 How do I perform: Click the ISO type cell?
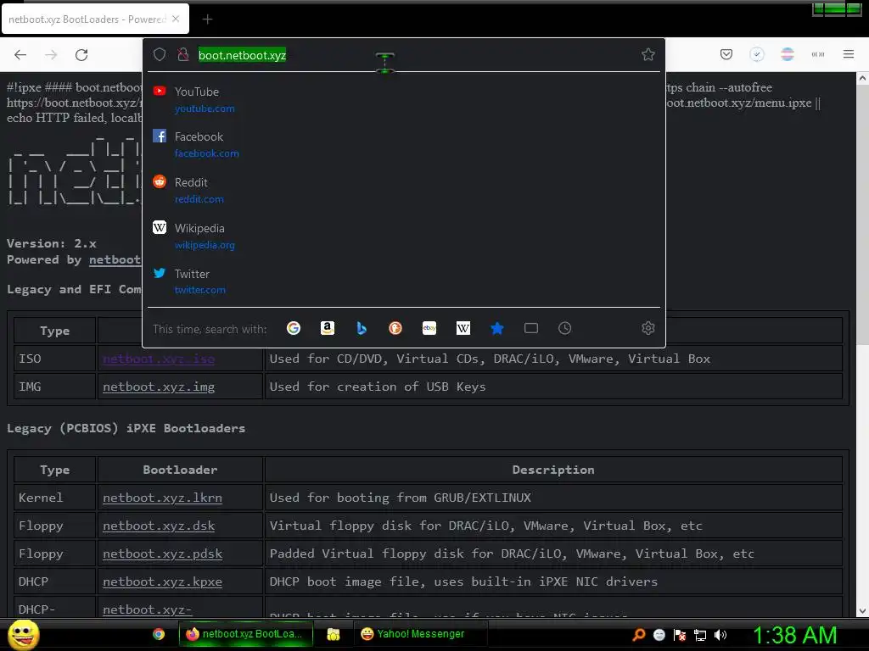(x=55, y=359)
